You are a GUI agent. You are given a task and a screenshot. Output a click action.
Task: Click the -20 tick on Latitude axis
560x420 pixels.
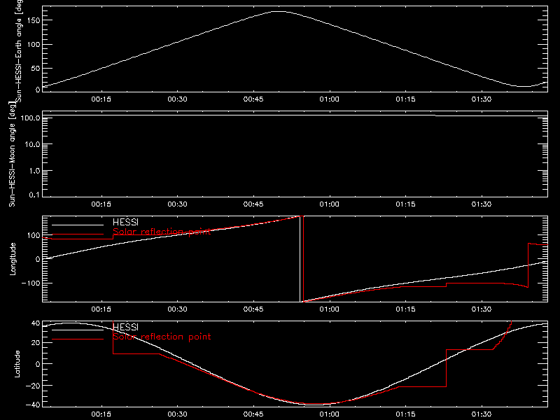pos(33,386)
